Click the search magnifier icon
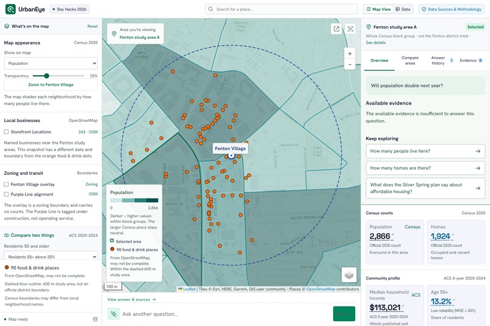This screenshot has height=326, width=490. coord(210,9)
